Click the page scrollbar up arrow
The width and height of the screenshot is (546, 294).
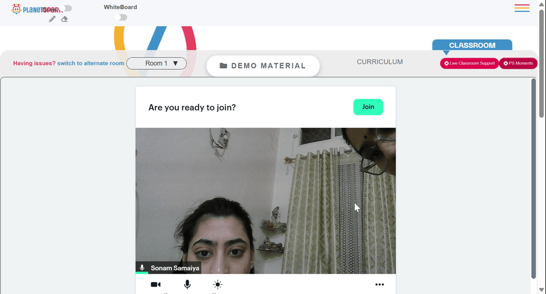[542, 4]
